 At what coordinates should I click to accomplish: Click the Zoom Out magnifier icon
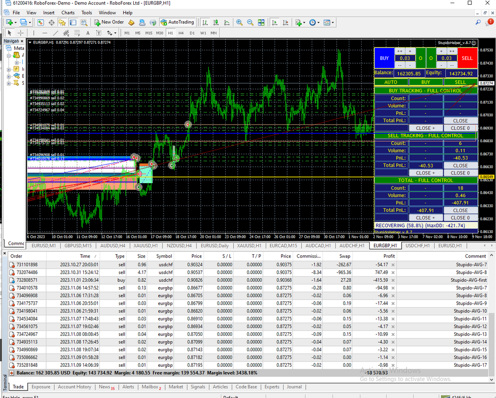250,22
